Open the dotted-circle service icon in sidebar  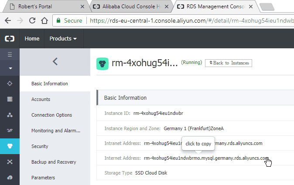pos(10,84)
